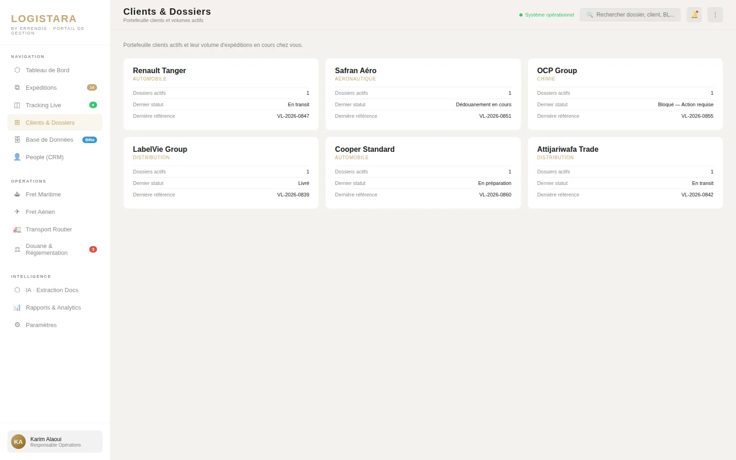Click reference VL-2026-0847

(x=293, y=116)
